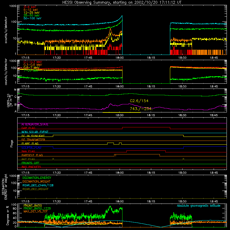Select the ECLIPSE_FLAG label
The height and width of the screenshot is (230, 230).
pyautogui.click(x=31, y=147)
